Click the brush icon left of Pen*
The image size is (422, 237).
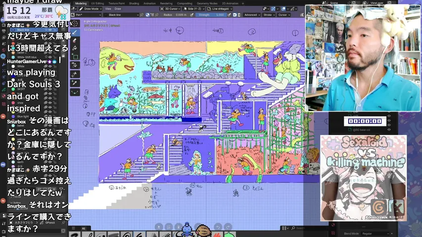click(73, 15)
